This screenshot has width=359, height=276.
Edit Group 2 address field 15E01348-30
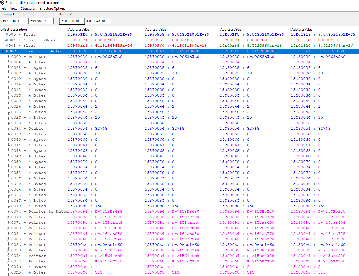(99, 21)
